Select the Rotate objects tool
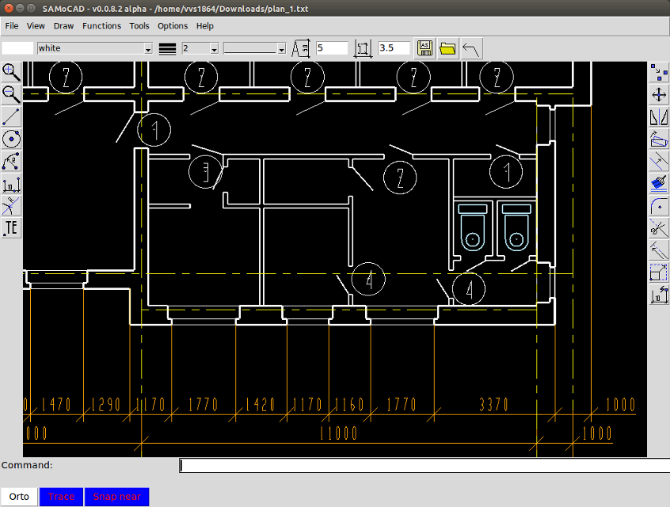This screenshot has width=670, height=507. point(658,139)
